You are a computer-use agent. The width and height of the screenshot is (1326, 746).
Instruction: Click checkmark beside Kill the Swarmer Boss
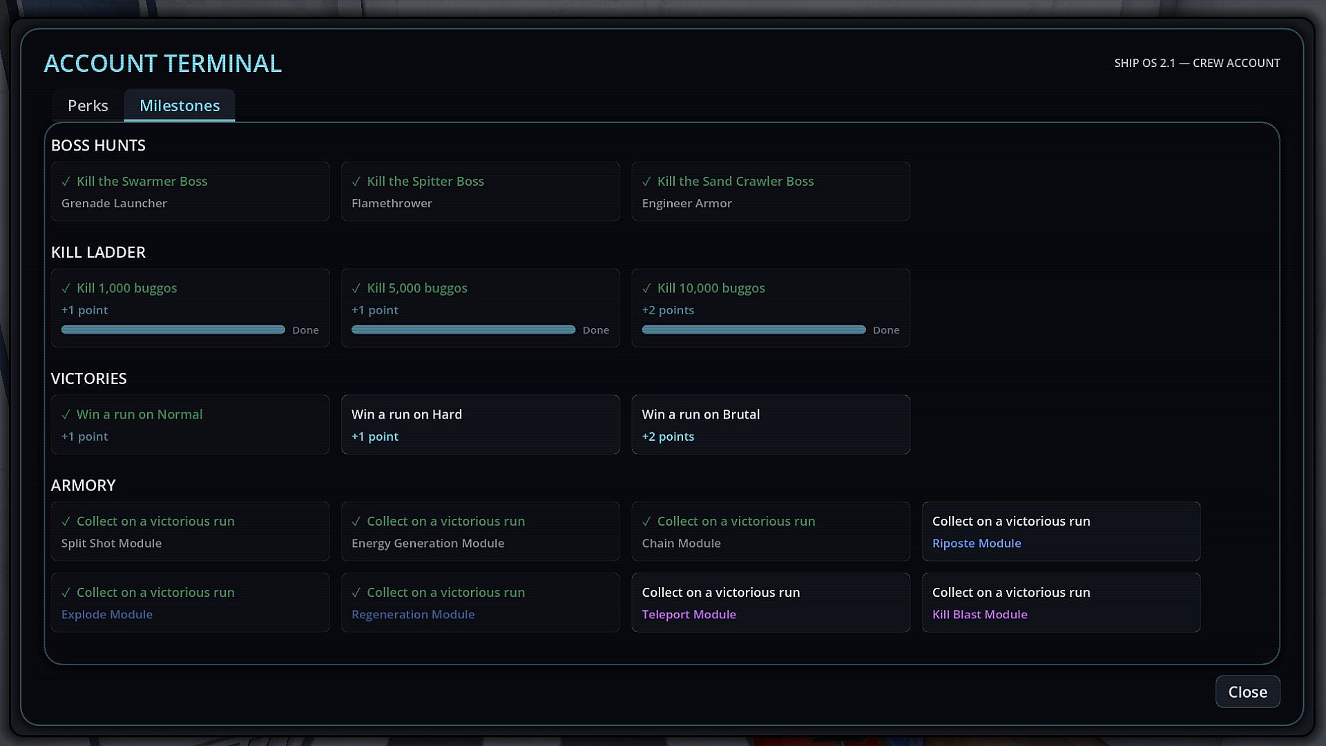(66, 182)
